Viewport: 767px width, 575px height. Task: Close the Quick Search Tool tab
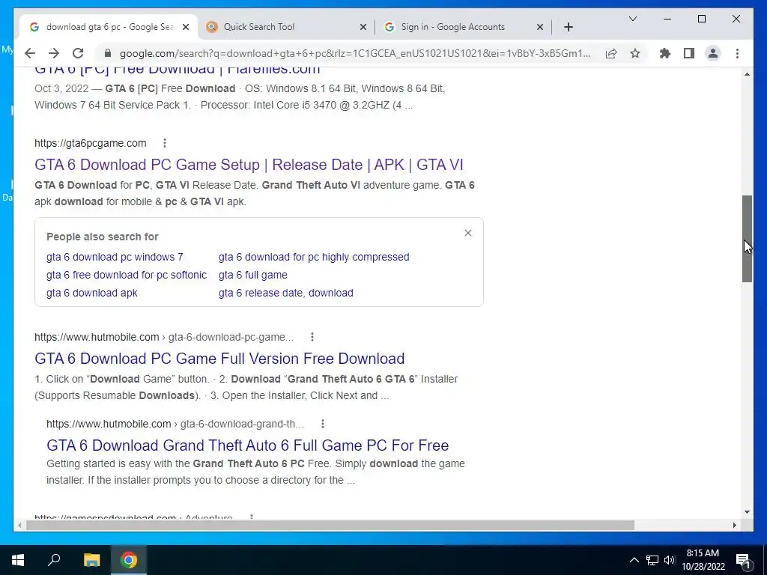tap(363, 27)
